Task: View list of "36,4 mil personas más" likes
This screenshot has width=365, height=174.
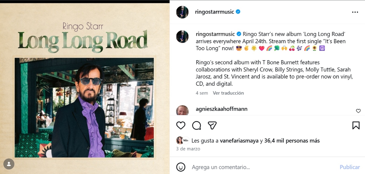Action: [292, 141]
